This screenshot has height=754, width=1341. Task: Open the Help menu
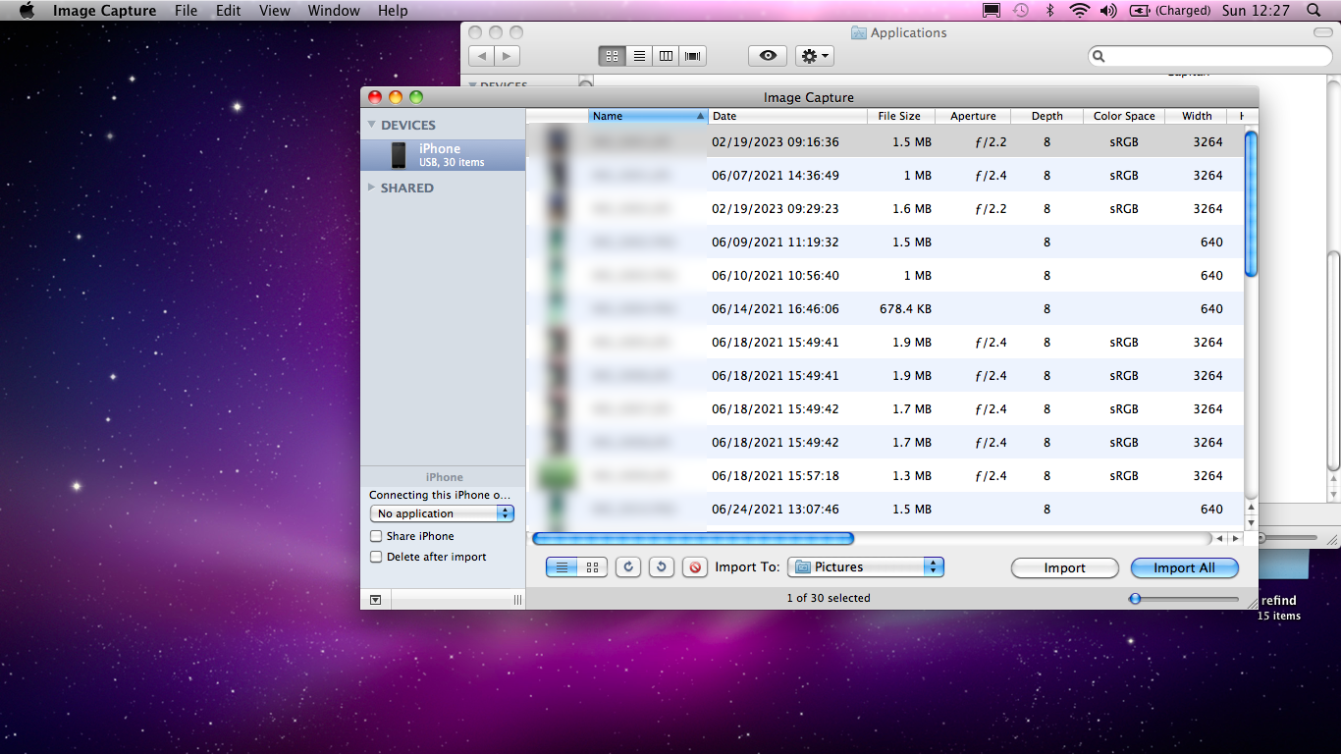coord(393,11)
